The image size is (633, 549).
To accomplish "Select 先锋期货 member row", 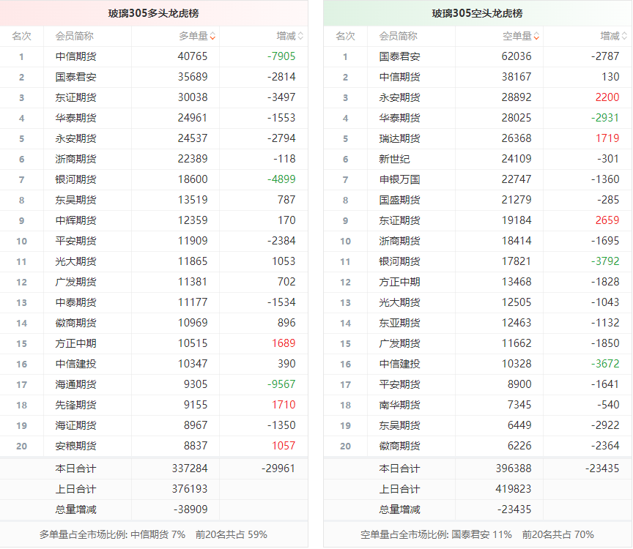I will pyautogui.click(x=75, y=405).
